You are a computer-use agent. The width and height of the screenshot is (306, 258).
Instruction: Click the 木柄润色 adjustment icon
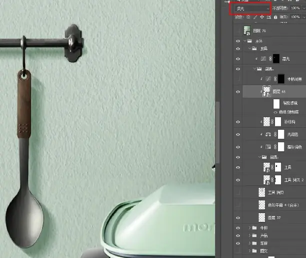[268, 79]
